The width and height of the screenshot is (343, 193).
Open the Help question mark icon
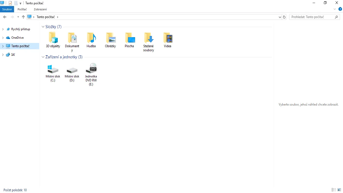click(340, 9)
